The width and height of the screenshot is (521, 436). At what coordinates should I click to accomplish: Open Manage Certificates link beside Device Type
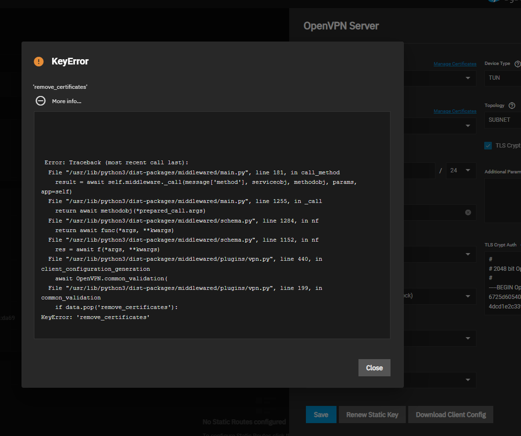point(455,64)
